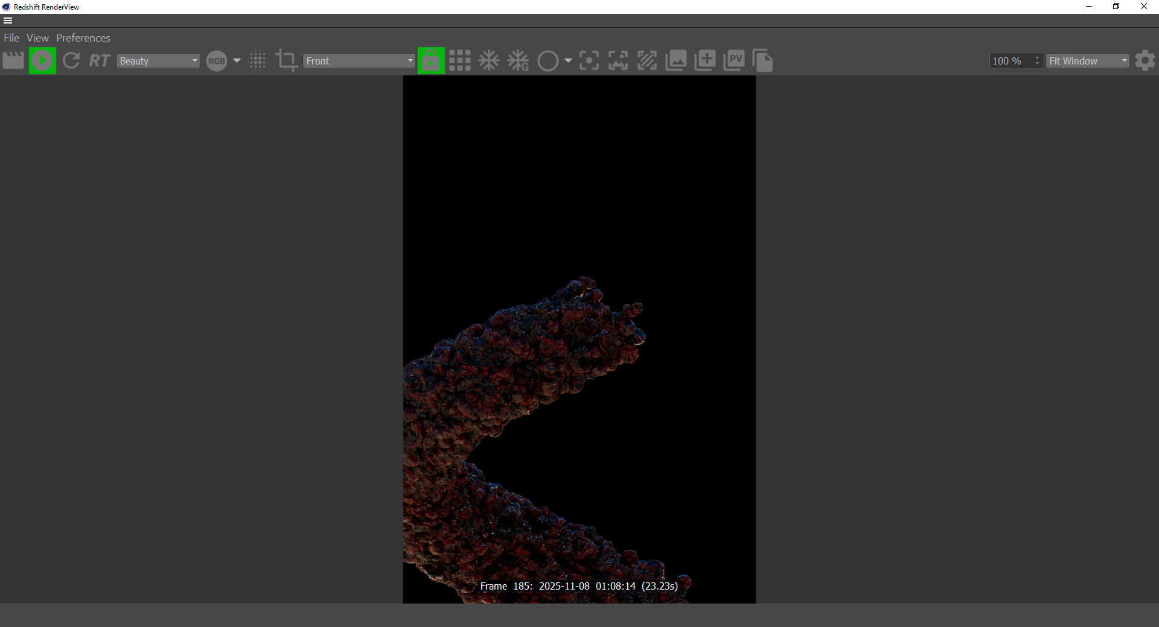Click the RGB channel button

click(216, 61)
